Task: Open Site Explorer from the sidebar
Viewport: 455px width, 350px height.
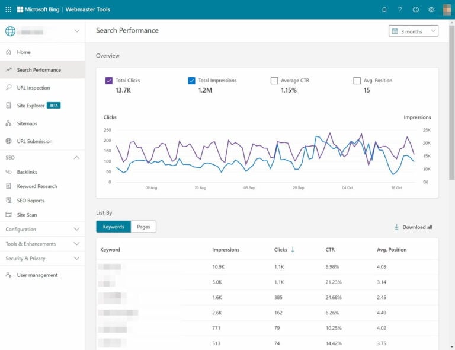Action: click(31, 106)
